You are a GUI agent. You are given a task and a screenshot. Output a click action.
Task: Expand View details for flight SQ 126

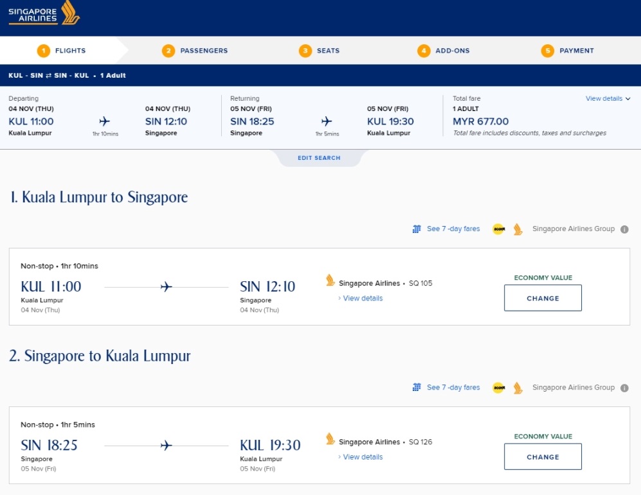tap(361, 457)
